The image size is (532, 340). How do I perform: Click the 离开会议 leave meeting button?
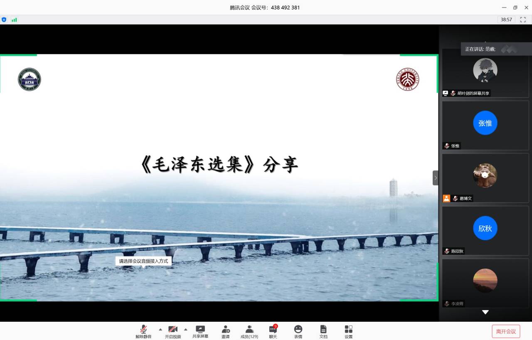tap(506, 331)
